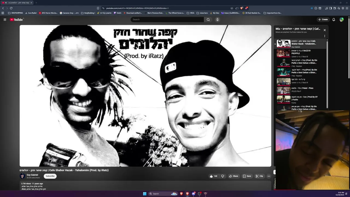The height and width of the screenshot is (197, 350).
Task: Open the bookmarks apps grid icon
Action: pos(3,13)
